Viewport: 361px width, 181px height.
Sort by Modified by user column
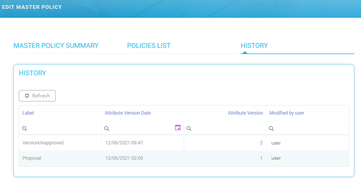click(287, 113)
